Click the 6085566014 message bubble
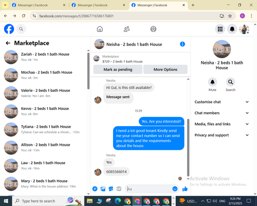Image resolution: width=257 pixels, height=206 pixels. 116,171
